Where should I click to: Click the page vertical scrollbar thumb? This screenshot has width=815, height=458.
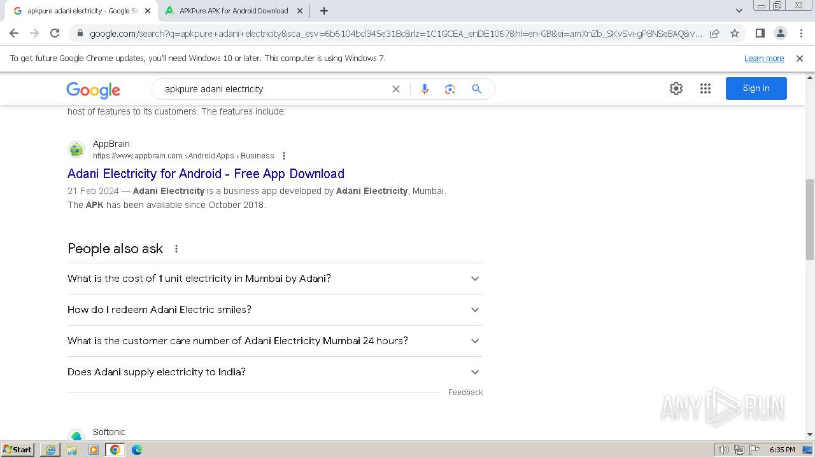pyautogui.click(x=810, y=219)
